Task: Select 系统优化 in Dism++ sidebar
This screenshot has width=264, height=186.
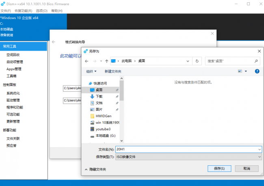Action: click(x=13, y=93)
